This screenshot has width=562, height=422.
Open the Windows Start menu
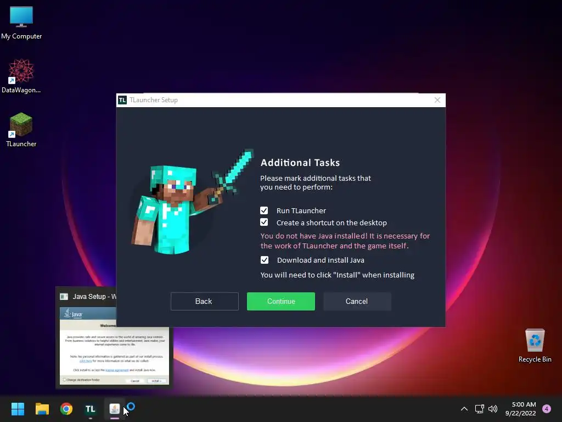(x=18, y=409)
